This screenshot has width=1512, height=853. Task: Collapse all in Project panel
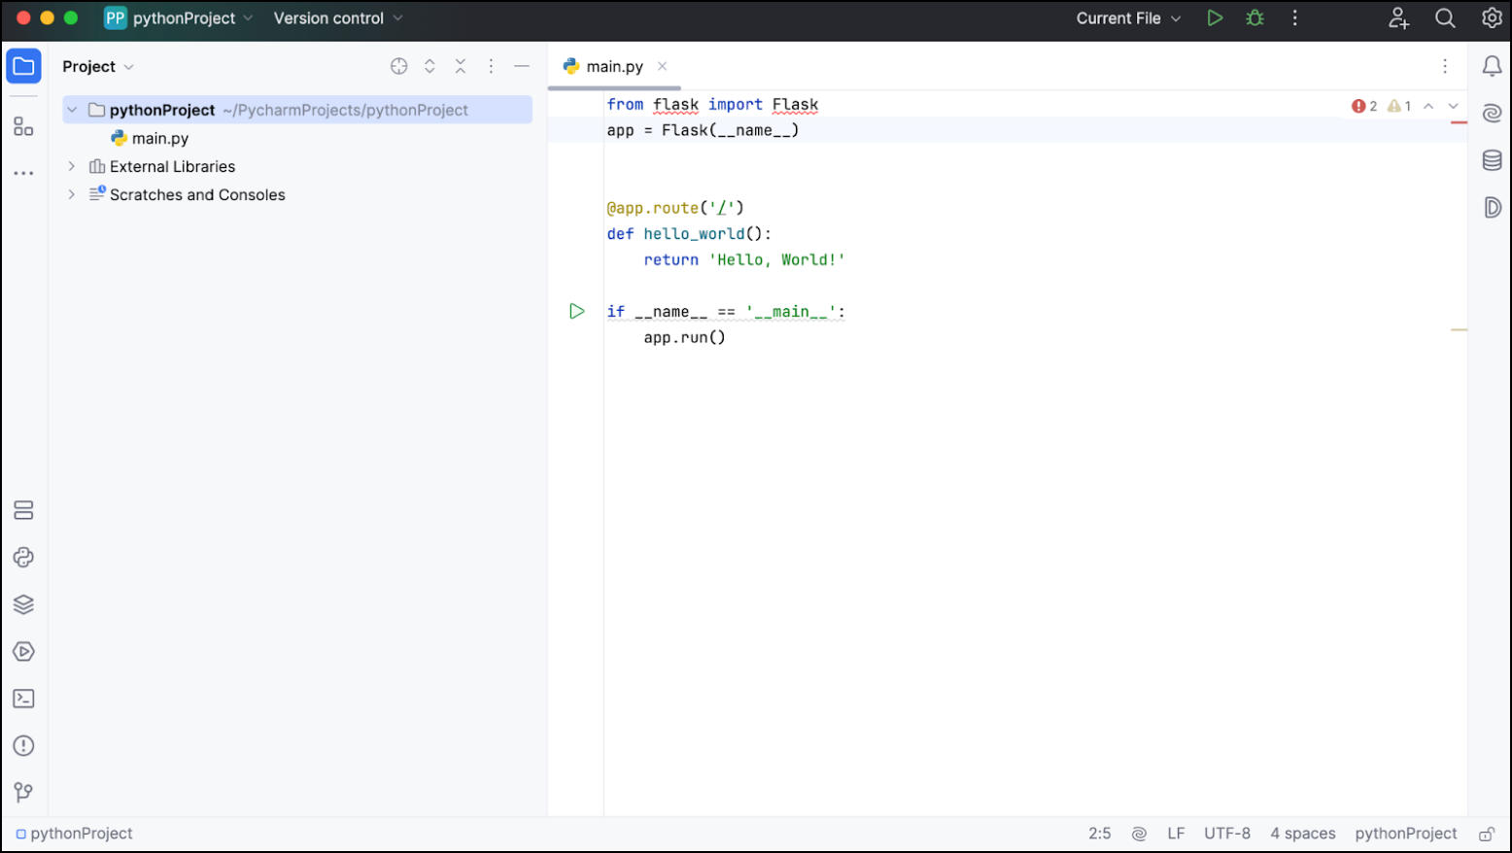[461, 66]
